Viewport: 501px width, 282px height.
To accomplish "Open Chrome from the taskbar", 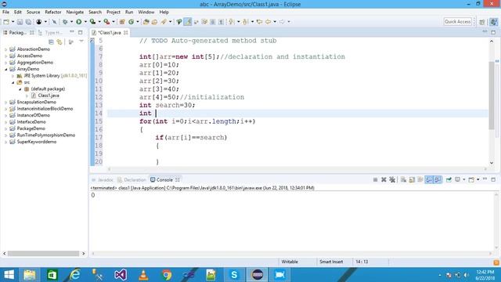I will tap(167, 275).
